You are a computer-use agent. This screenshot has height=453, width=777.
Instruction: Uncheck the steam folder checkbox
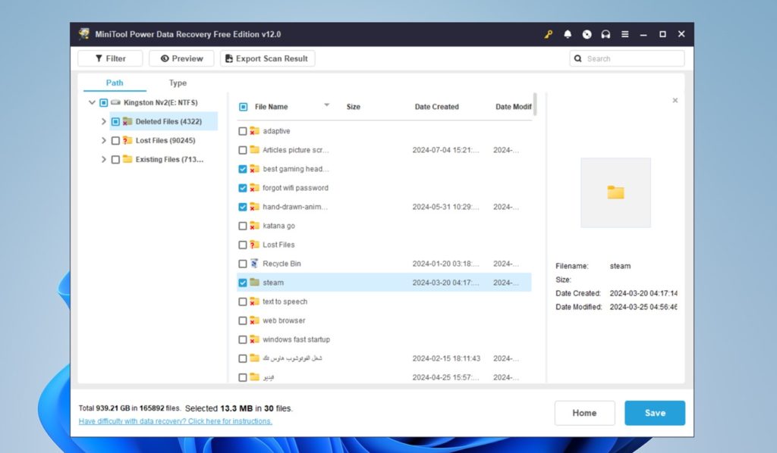click(243, 282)
